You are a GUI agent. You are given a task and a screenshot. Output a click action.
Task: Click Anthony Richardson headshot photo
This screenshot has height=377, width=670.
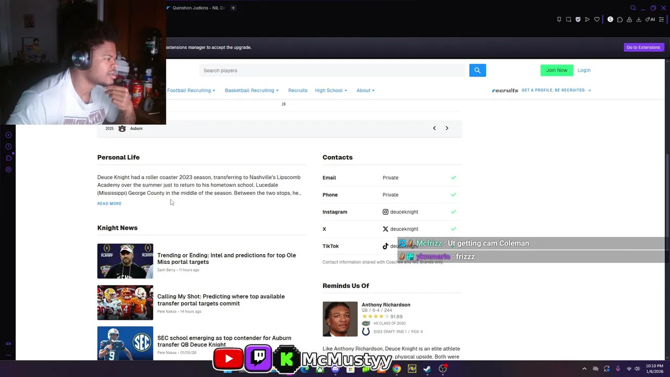tap(340, 319)
